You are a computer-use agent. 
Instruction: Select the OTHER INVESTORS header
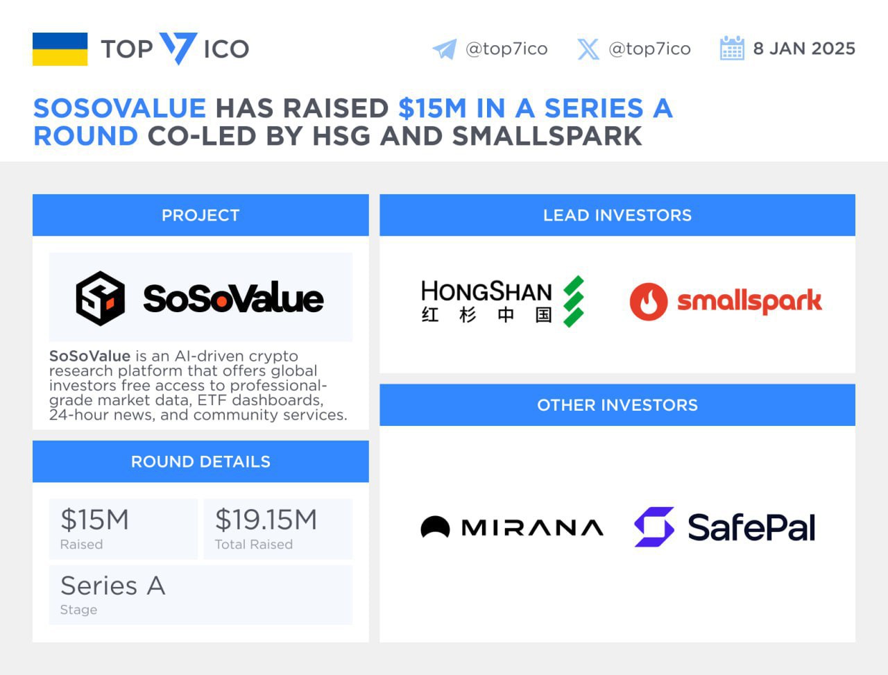(x=617, y=405)
